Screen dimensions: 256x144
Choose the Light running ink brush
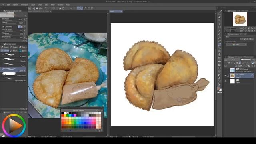point(13,79)
